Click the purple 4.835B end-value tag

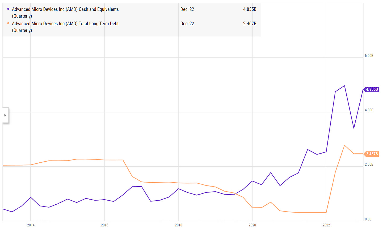(x=371, y=89)
